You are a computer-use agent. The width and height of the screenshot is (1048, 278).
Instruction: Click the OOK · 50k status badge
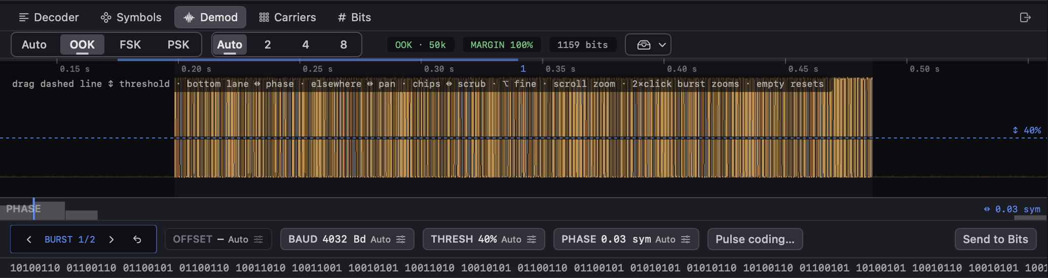pos(421,45)
